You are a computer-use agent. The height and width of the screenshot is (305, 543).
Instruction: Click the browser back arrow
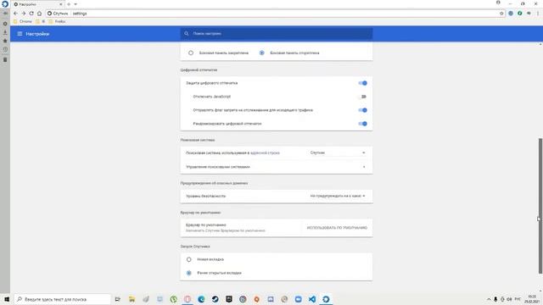(15, 14)
